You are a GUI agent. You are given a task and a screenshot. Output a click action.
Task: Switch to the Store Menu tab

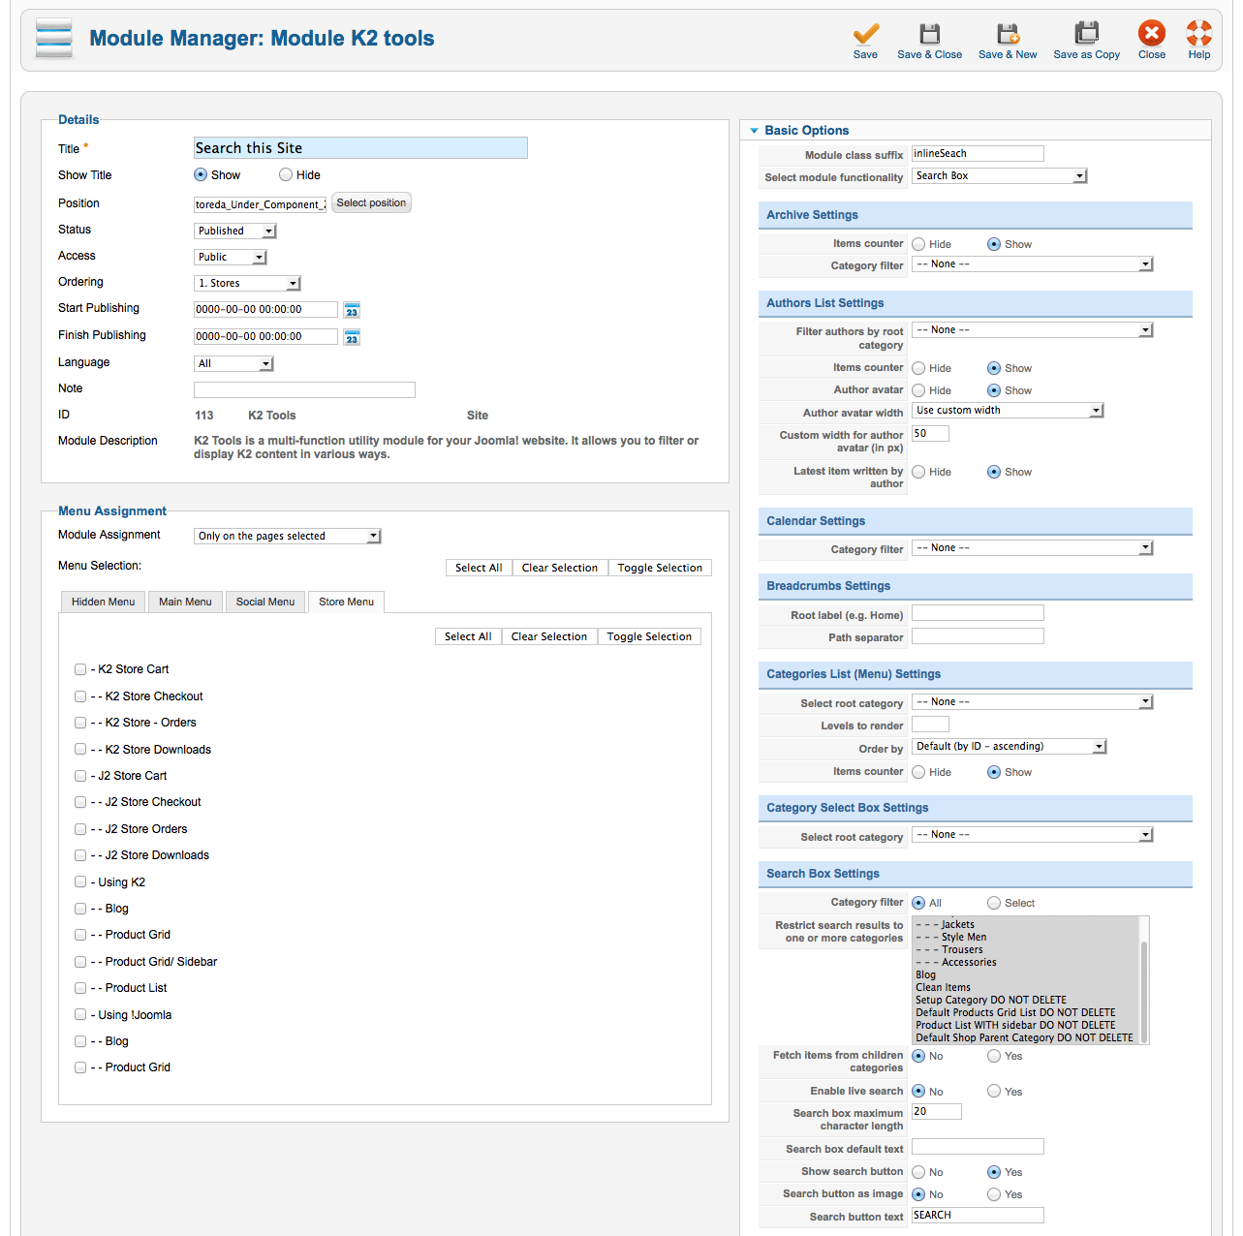coord(346,602)
